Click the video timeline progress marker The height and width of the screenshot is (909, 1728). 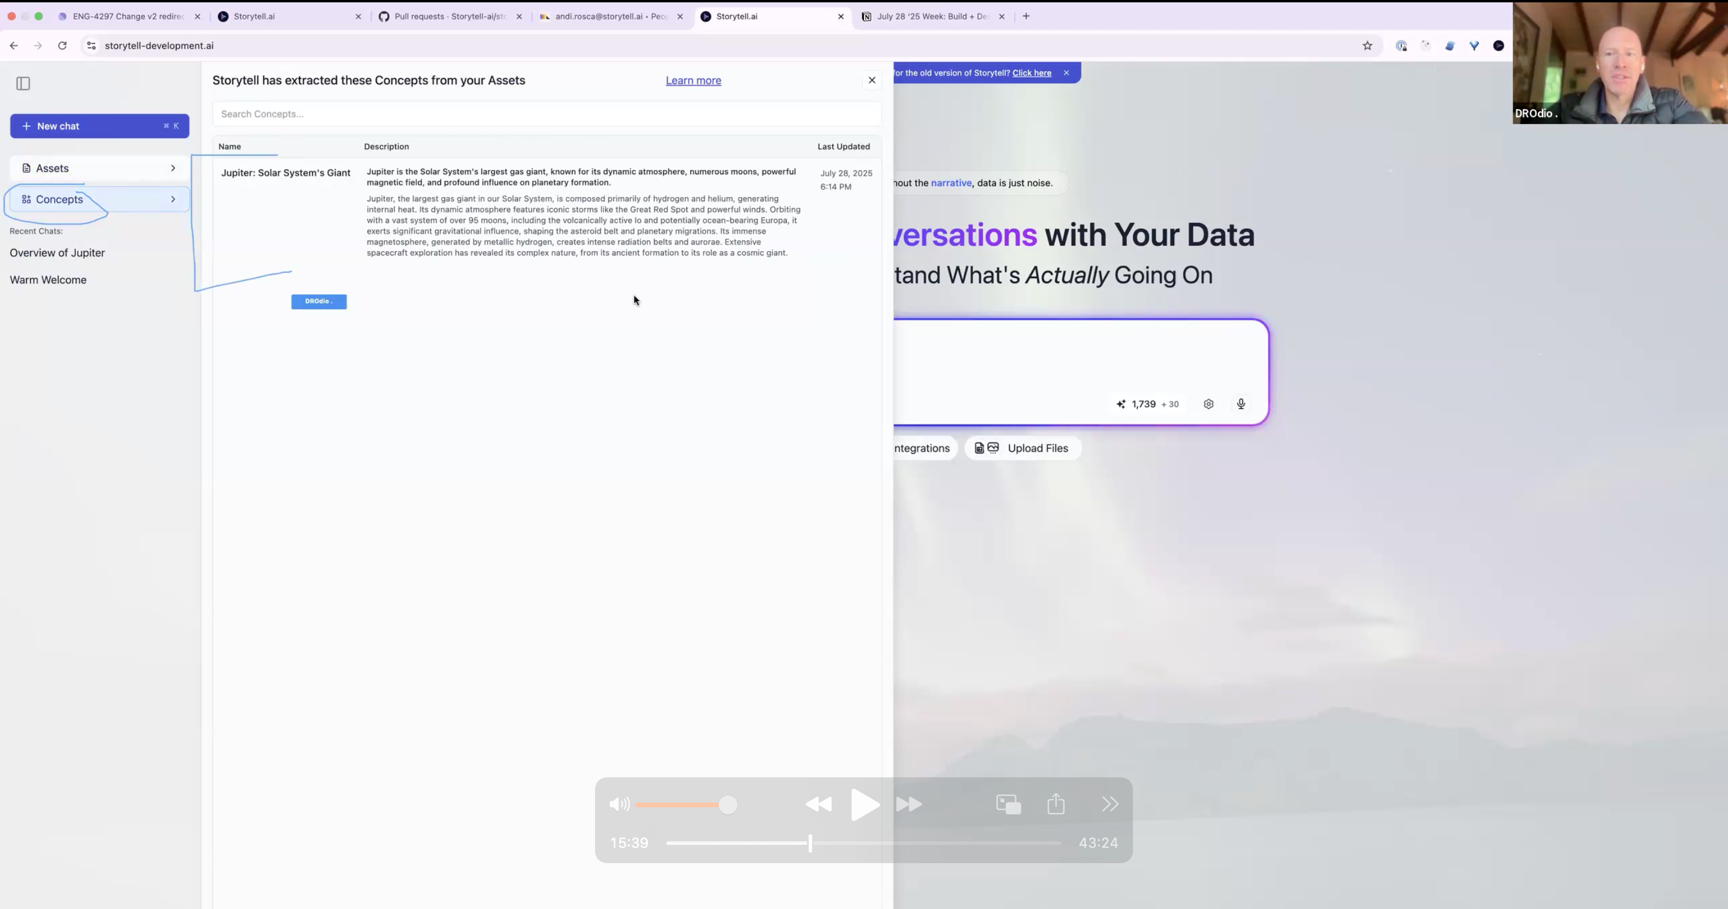click(810, 843)
